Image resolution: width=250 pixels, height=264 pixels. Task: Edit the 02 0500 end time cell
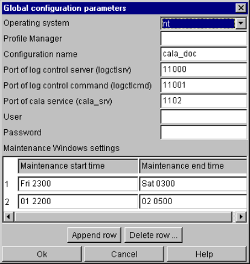(193, 201)
